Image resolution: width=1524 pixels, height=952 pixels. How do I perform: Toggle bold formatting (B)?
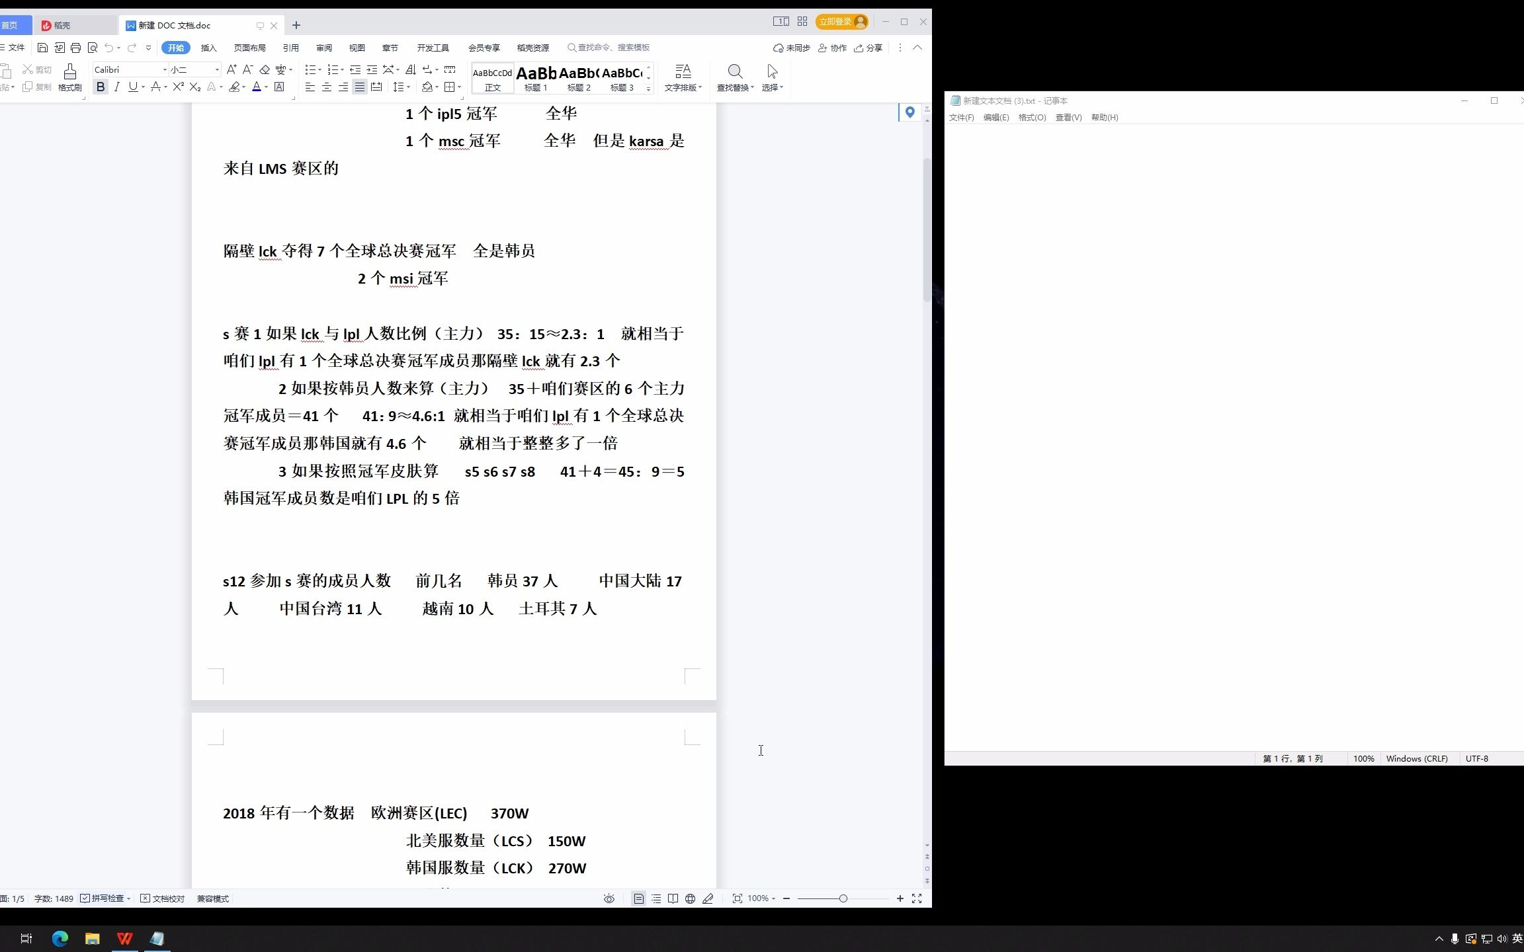[101, 87]
